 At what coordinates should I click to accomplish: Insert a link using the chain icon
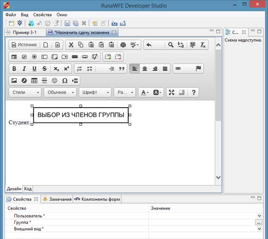tap(178, 69)
